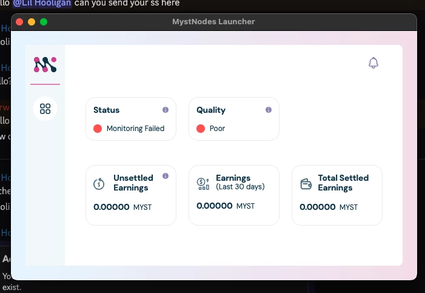Select the "Poor" quality text

tap(218, 129)
